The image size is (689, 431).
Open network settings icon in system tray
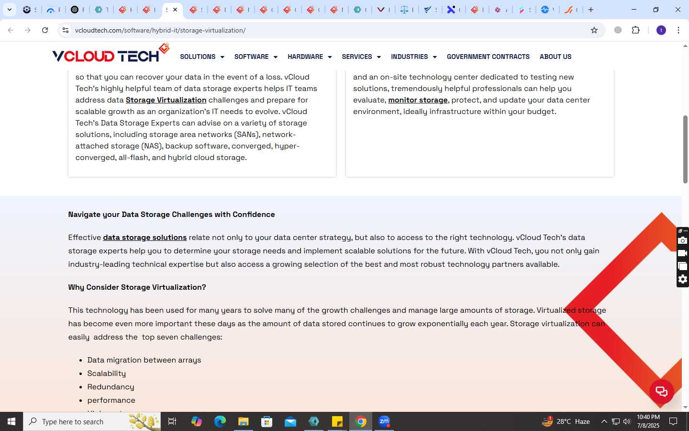click(616, 421)
